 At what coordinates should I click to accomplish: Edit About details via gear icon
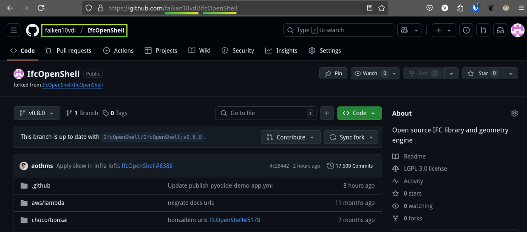point(514,113)
